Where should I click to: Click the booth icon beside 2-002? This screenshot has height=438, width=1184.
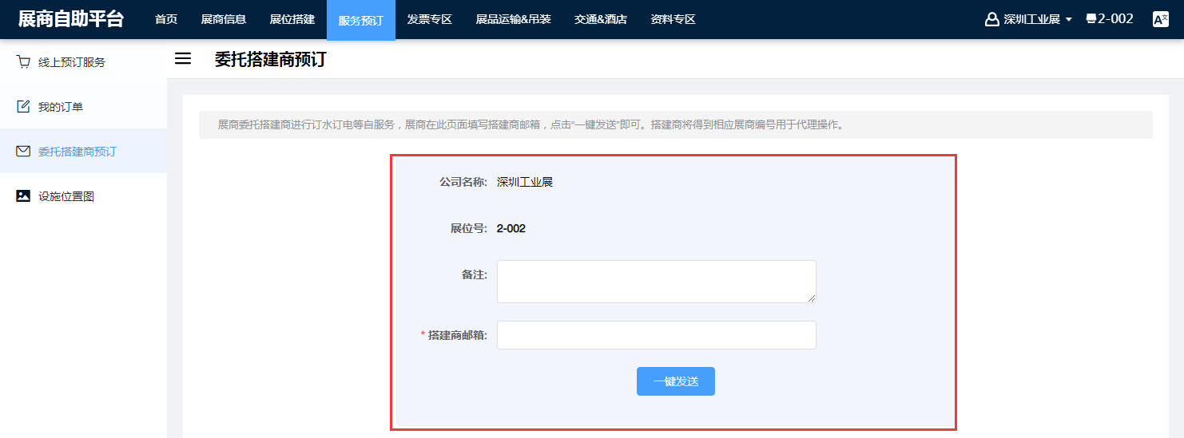click(1091, 19)
